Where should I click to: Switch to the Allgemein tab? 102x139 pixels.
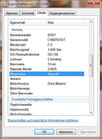[x=12, y=13]
